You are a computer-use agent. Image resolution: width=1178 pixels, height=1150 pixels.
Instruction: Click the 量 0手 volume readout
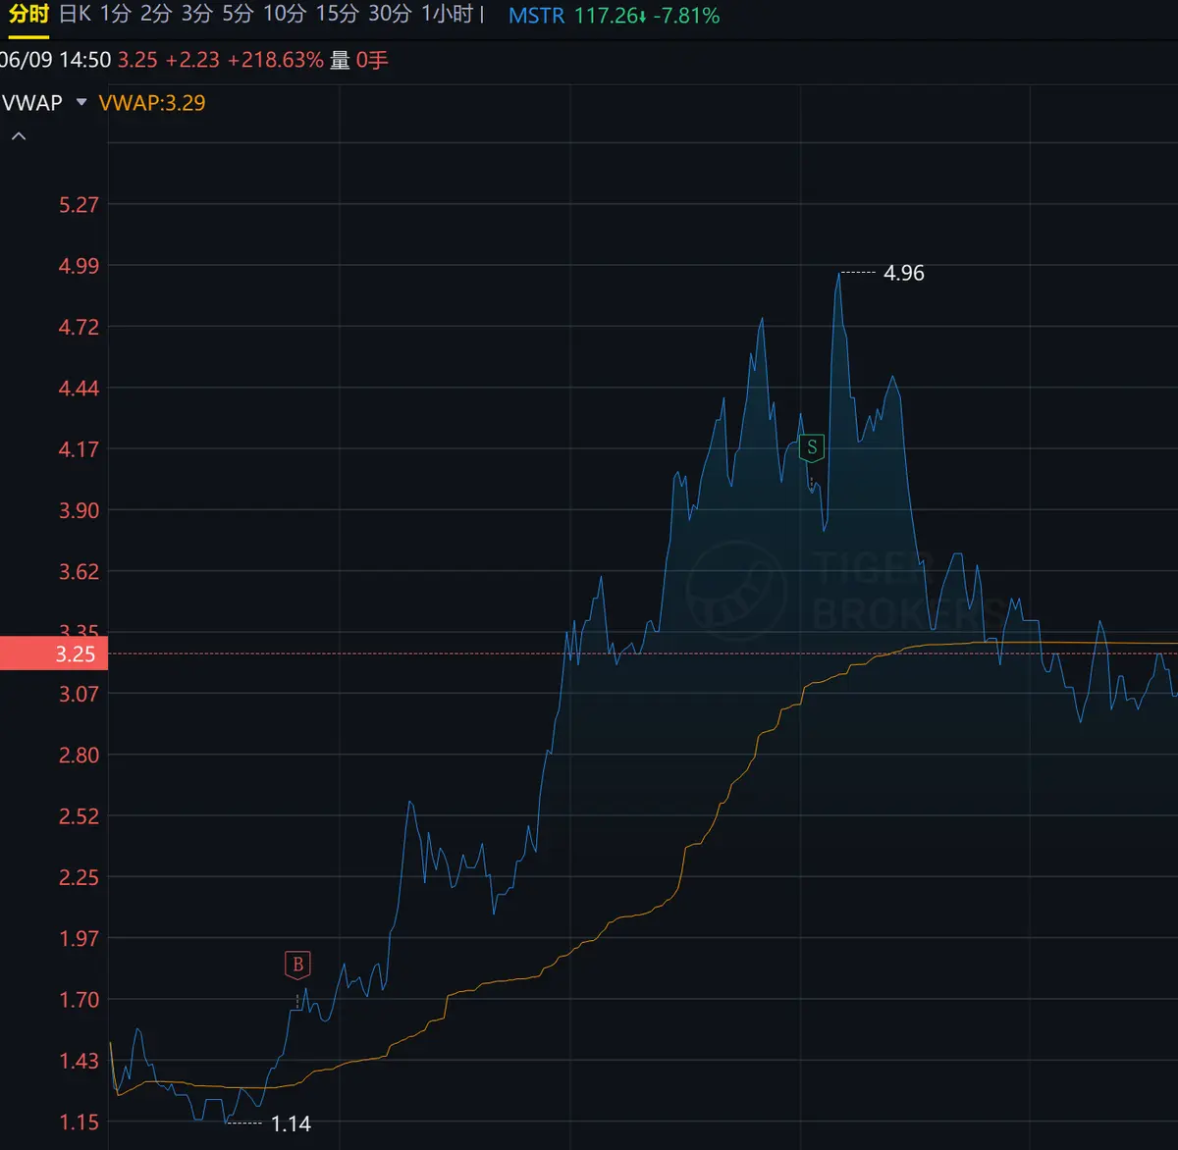click(x=359, y=60)
